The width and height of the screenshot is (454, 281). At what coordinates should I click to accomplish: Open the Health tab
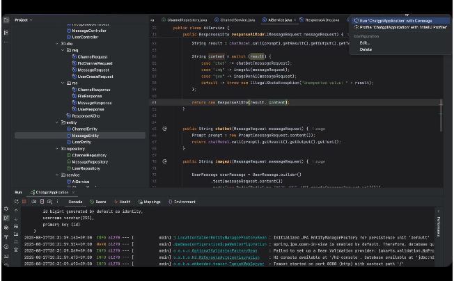point(122,202)
